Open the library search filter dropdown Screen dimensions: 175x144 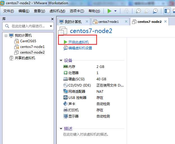[x=51, y=26]
